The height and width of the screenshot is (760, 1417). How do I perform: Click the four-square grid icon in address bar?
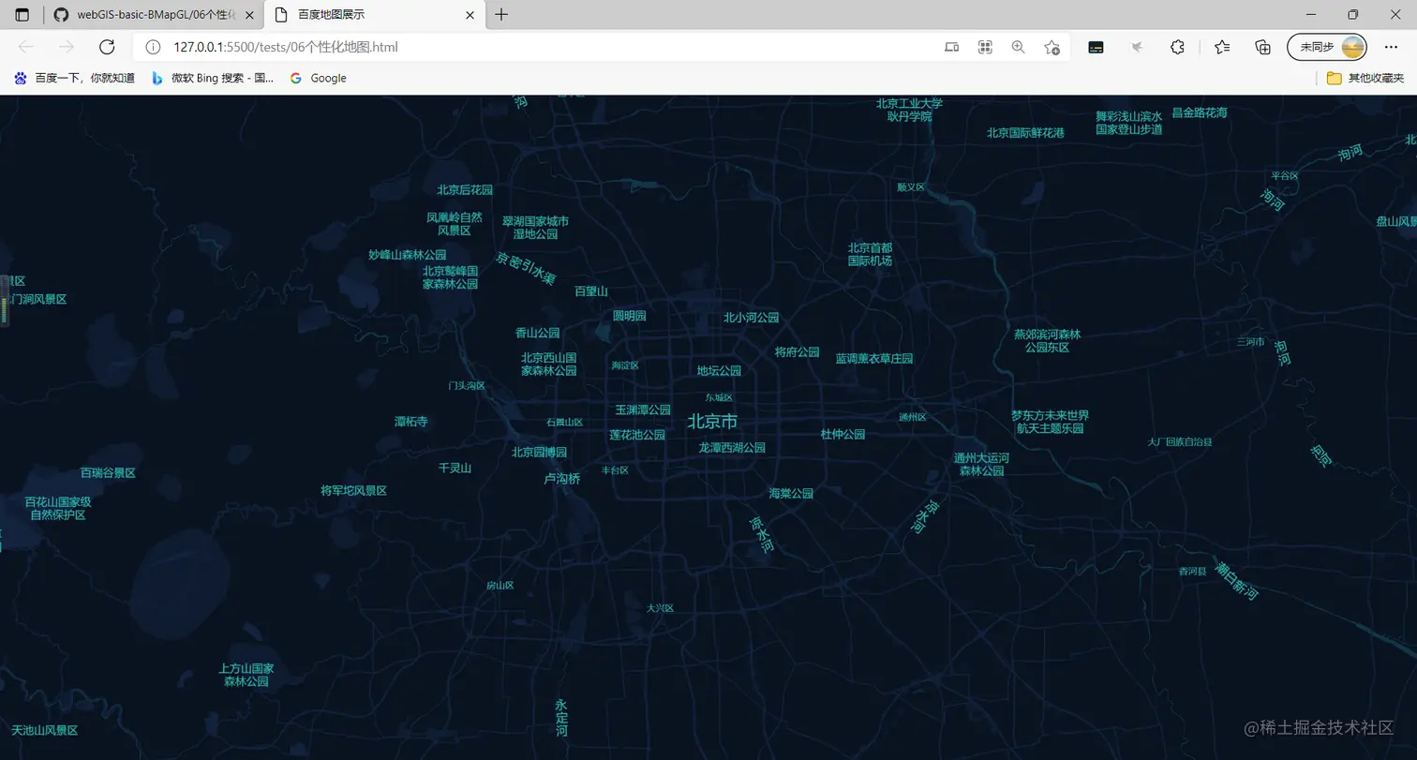click(985, 47)
